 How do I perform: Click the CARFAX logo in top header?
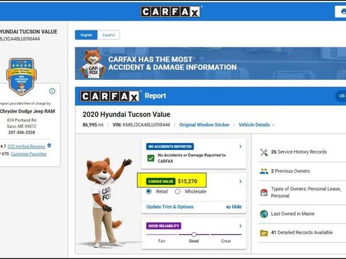pos(170,11)
